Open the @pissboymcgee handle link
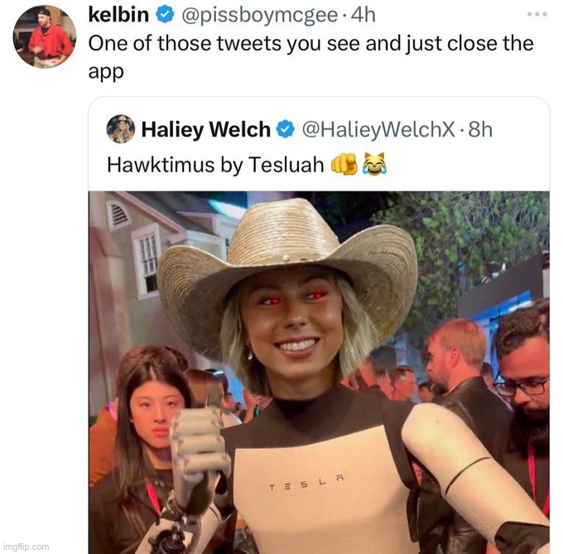 pos(260,16)
